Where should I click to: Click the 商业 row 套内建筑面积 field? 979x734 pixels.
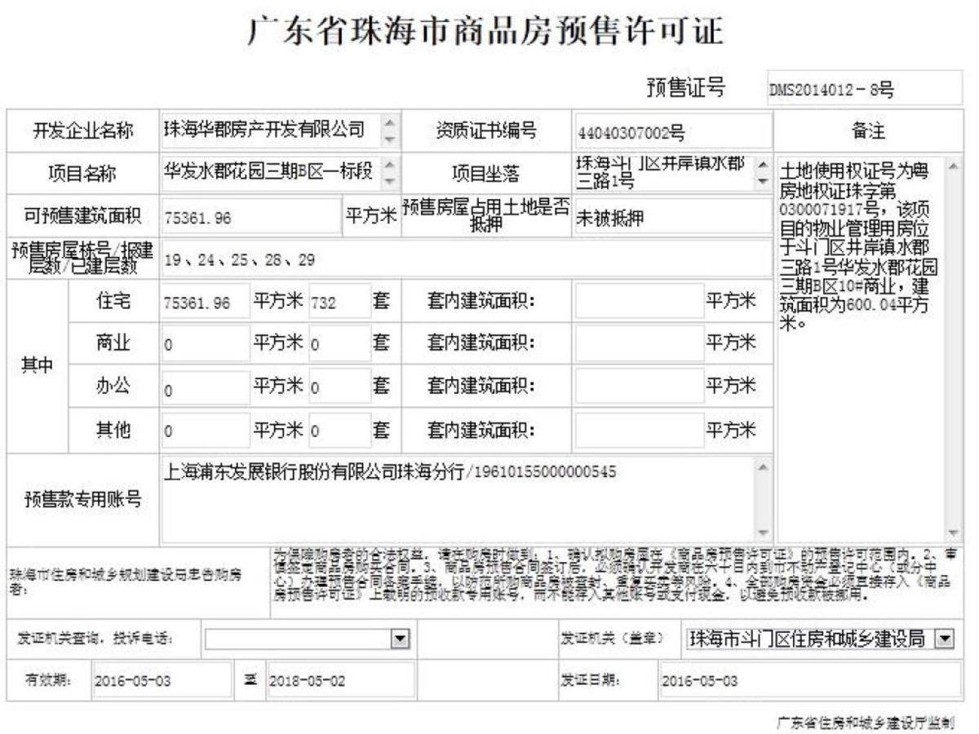tap(639, 344)
